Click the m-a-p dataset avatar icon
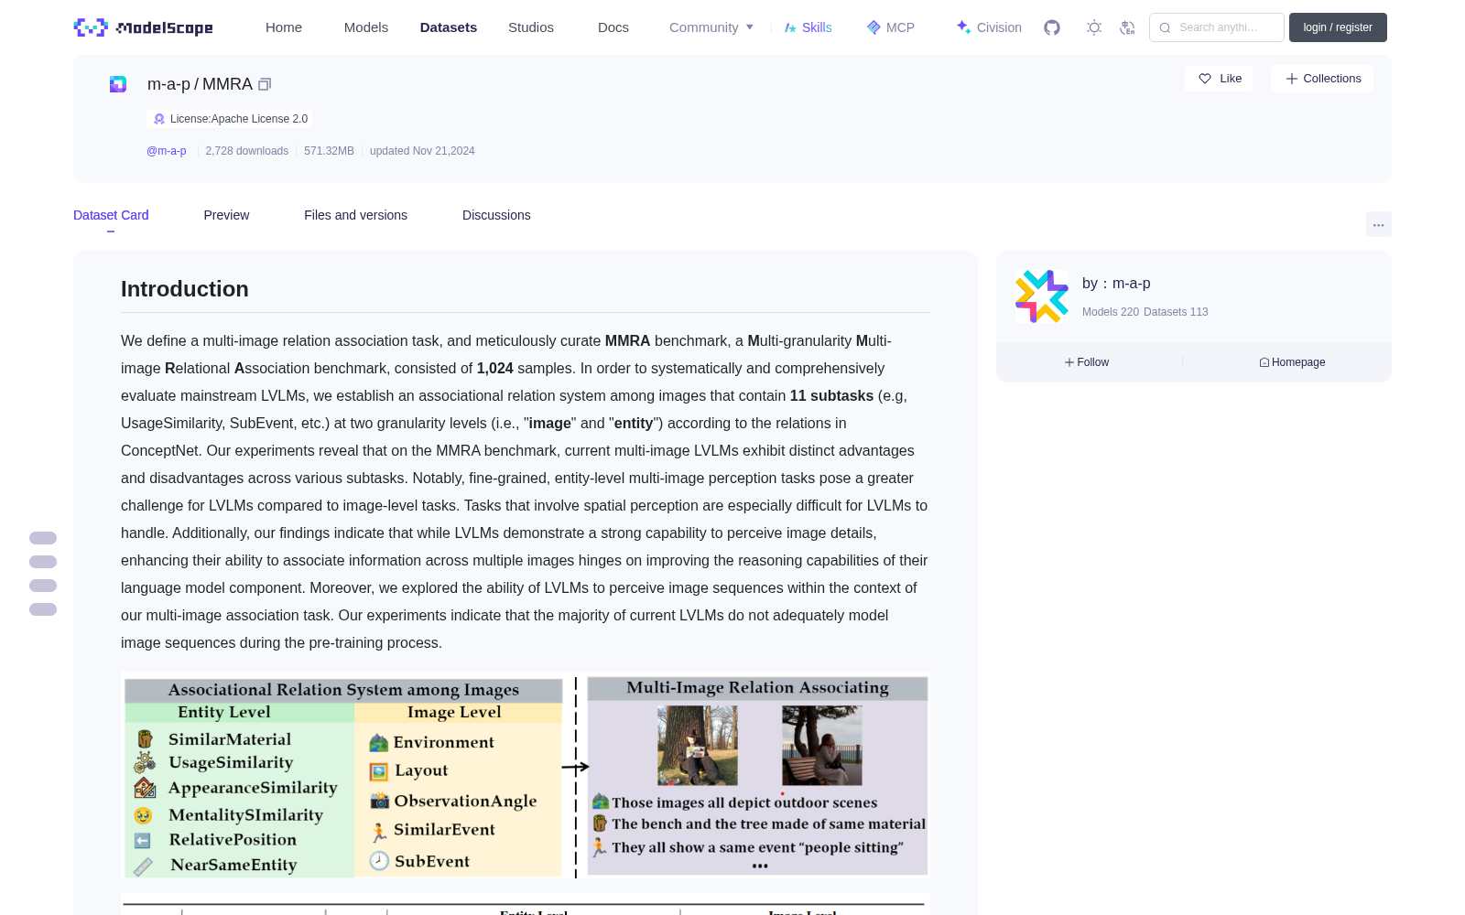This screenshot has height=915, width=1465. coord(118,84)
